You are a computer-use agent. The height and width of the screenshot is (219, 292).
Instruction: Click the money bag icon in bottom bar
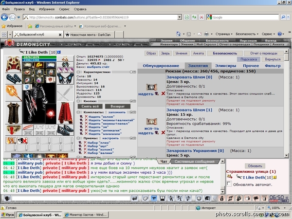pos(221,199)
